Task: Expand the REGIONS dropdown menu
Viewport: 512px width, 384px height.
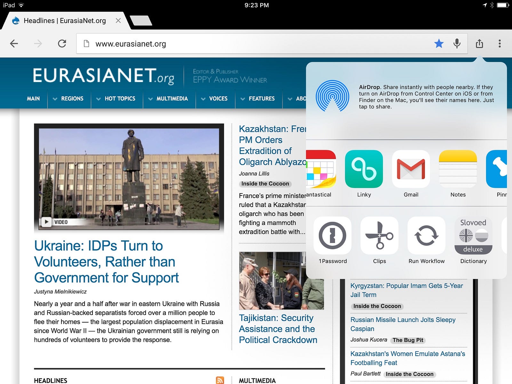Action: [x=68, y=99]
